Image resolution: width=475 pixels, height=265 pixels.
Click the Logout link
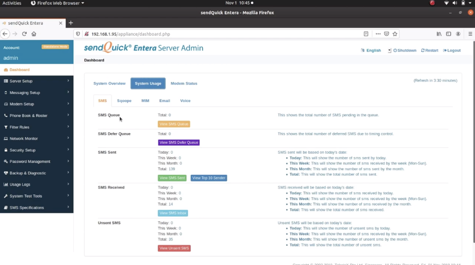coord(452,51)
